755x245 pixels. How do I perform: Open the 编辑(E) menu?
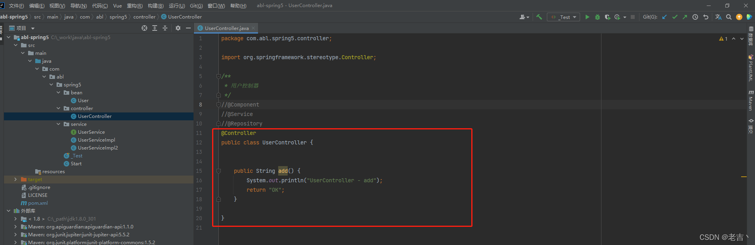[37, 6]
